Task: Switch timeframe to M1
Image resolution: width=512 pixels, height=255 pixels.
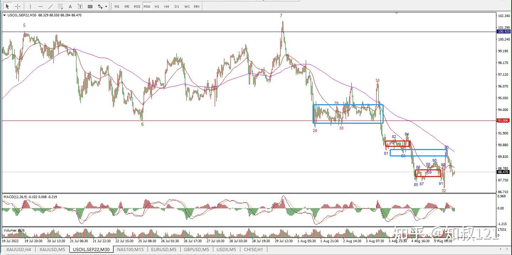Action: point(117,6)
